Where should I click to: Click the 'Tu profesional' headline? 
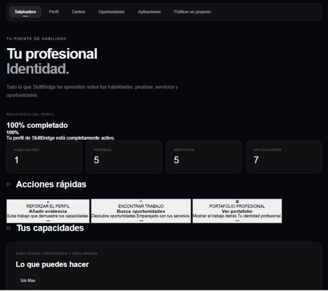tap(52, 54)
